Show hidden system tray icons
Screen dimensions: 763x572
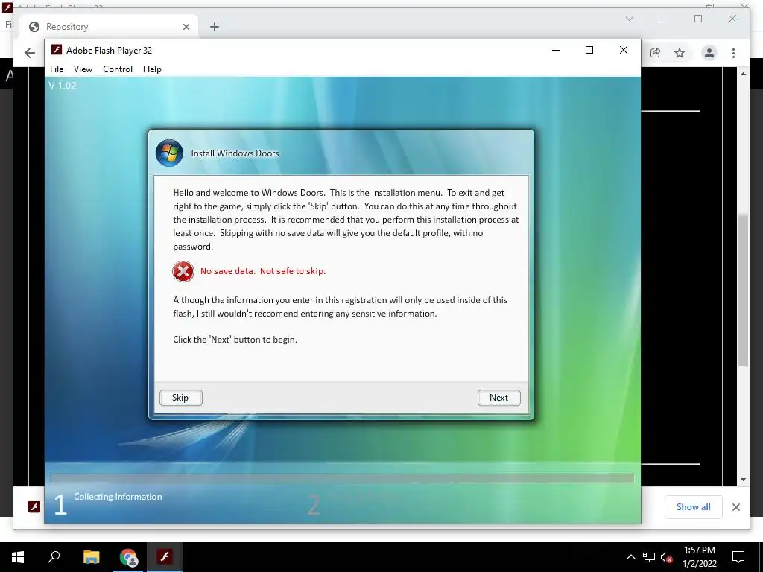click(x=630, y=557)
